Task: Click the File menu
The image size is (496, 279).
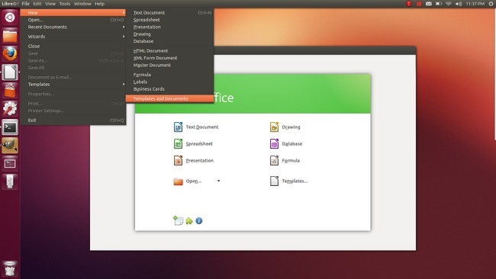Action: (x=26, y=4)
